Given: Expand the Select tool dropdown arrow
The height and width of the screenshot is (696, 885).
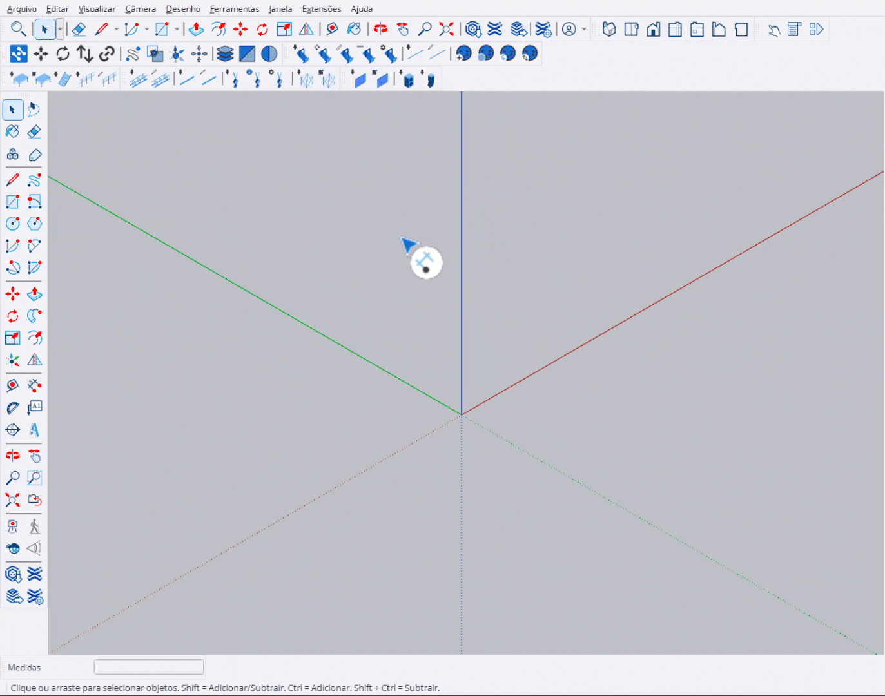Looking at the screenshot, I should tap(60, 30).
